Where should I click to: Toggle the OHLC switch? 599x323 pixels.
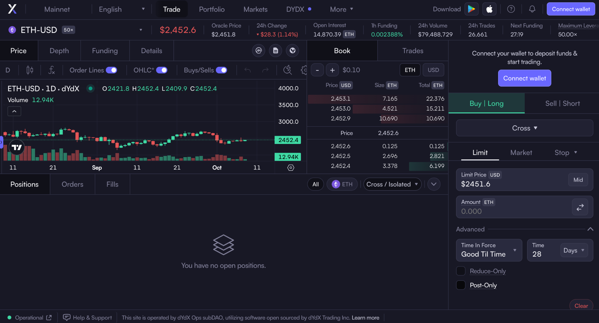click(162, 70)
